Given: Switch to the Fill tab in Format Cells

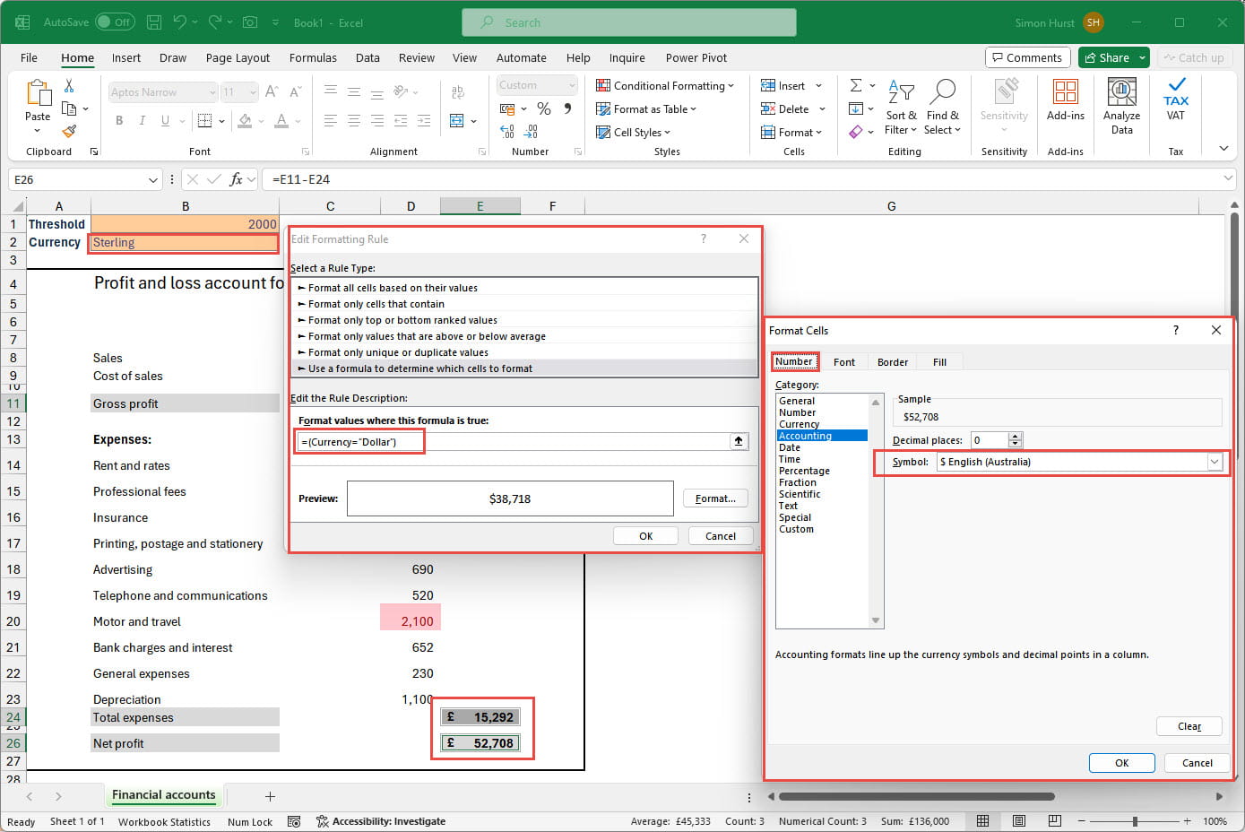Looking at the screenshot, I should click(939, 362).
